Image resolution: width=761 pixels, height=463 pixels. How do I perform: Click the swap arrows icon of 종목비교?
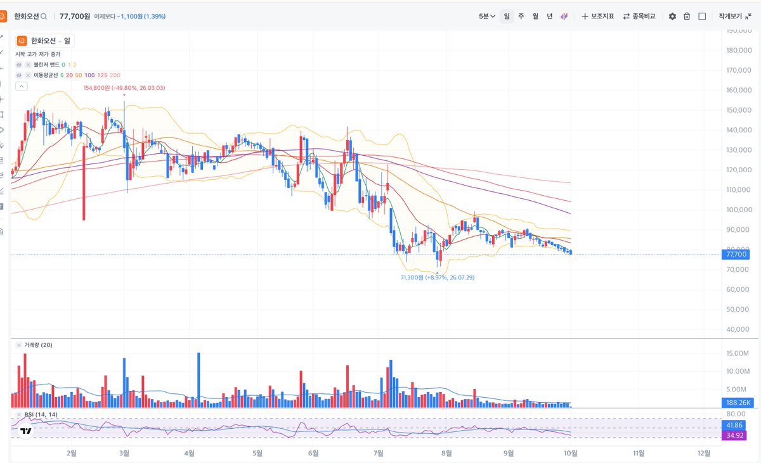(x=626, y=16)
